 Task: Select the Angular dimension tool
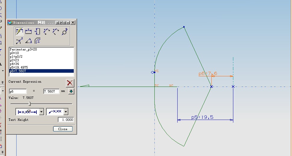coord(29,41)
